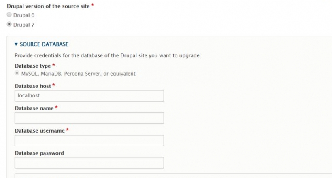Click the "Database password" field label
Image resolution: width=332 pixels, height=178 pixels.
(39, 153)
